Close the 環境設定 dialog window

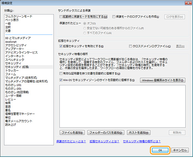point(187,3)
